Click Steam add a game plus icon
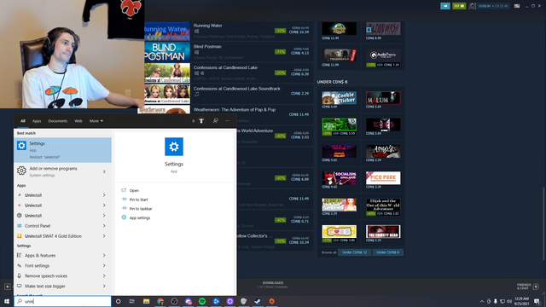 click(x=8, y=287)
